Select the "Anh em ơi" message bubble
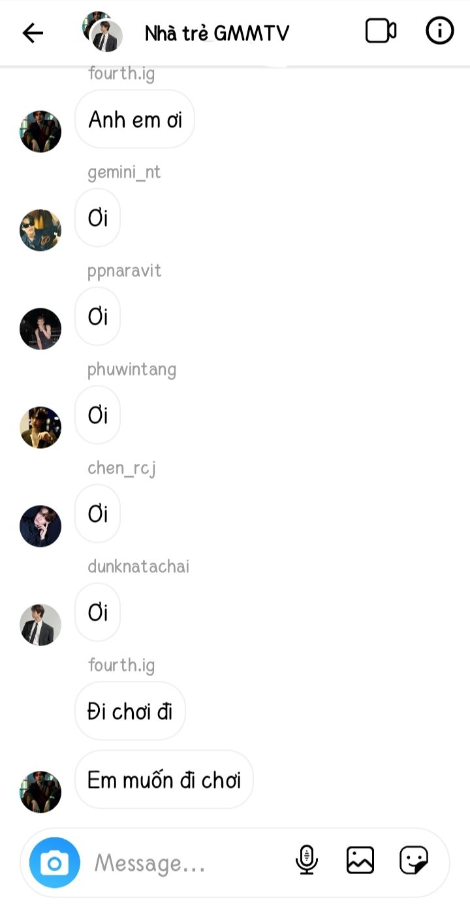The width and height of the screenshot is (470, 912). (x=135, y=120)
